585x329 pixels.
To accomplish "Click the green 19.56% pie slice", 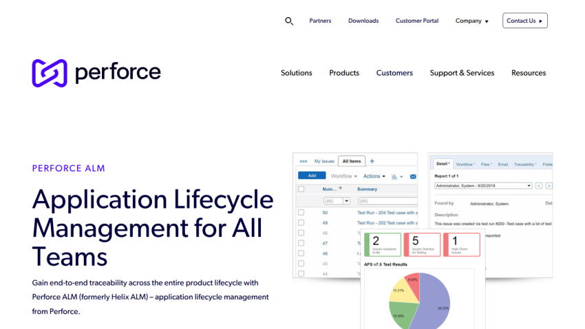I will tap(401, 314).
